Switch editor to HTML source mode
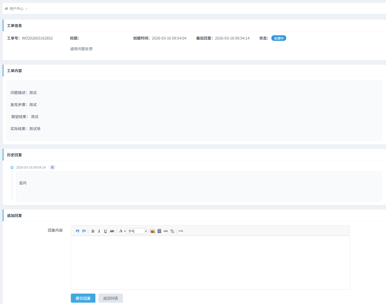The width and height of the screenshot is (386, 304). point(181,231)
